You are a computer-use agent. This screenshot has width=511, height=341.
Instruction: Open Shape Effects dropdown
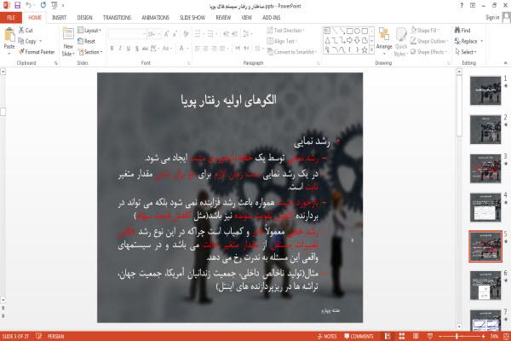point(428,52)
